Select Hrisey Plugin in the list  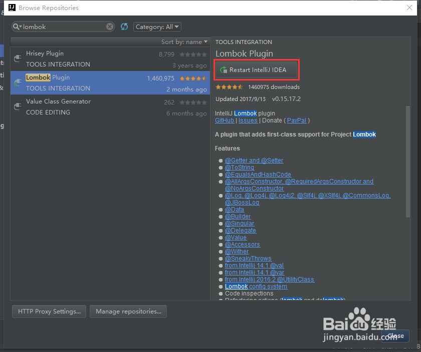(x=110, y=59)
